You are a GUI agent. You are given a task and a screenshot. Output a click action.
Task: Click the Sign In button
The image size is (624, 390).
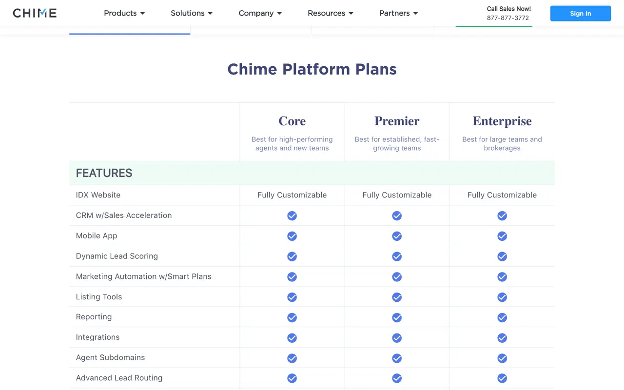click(x=581, y=14)
